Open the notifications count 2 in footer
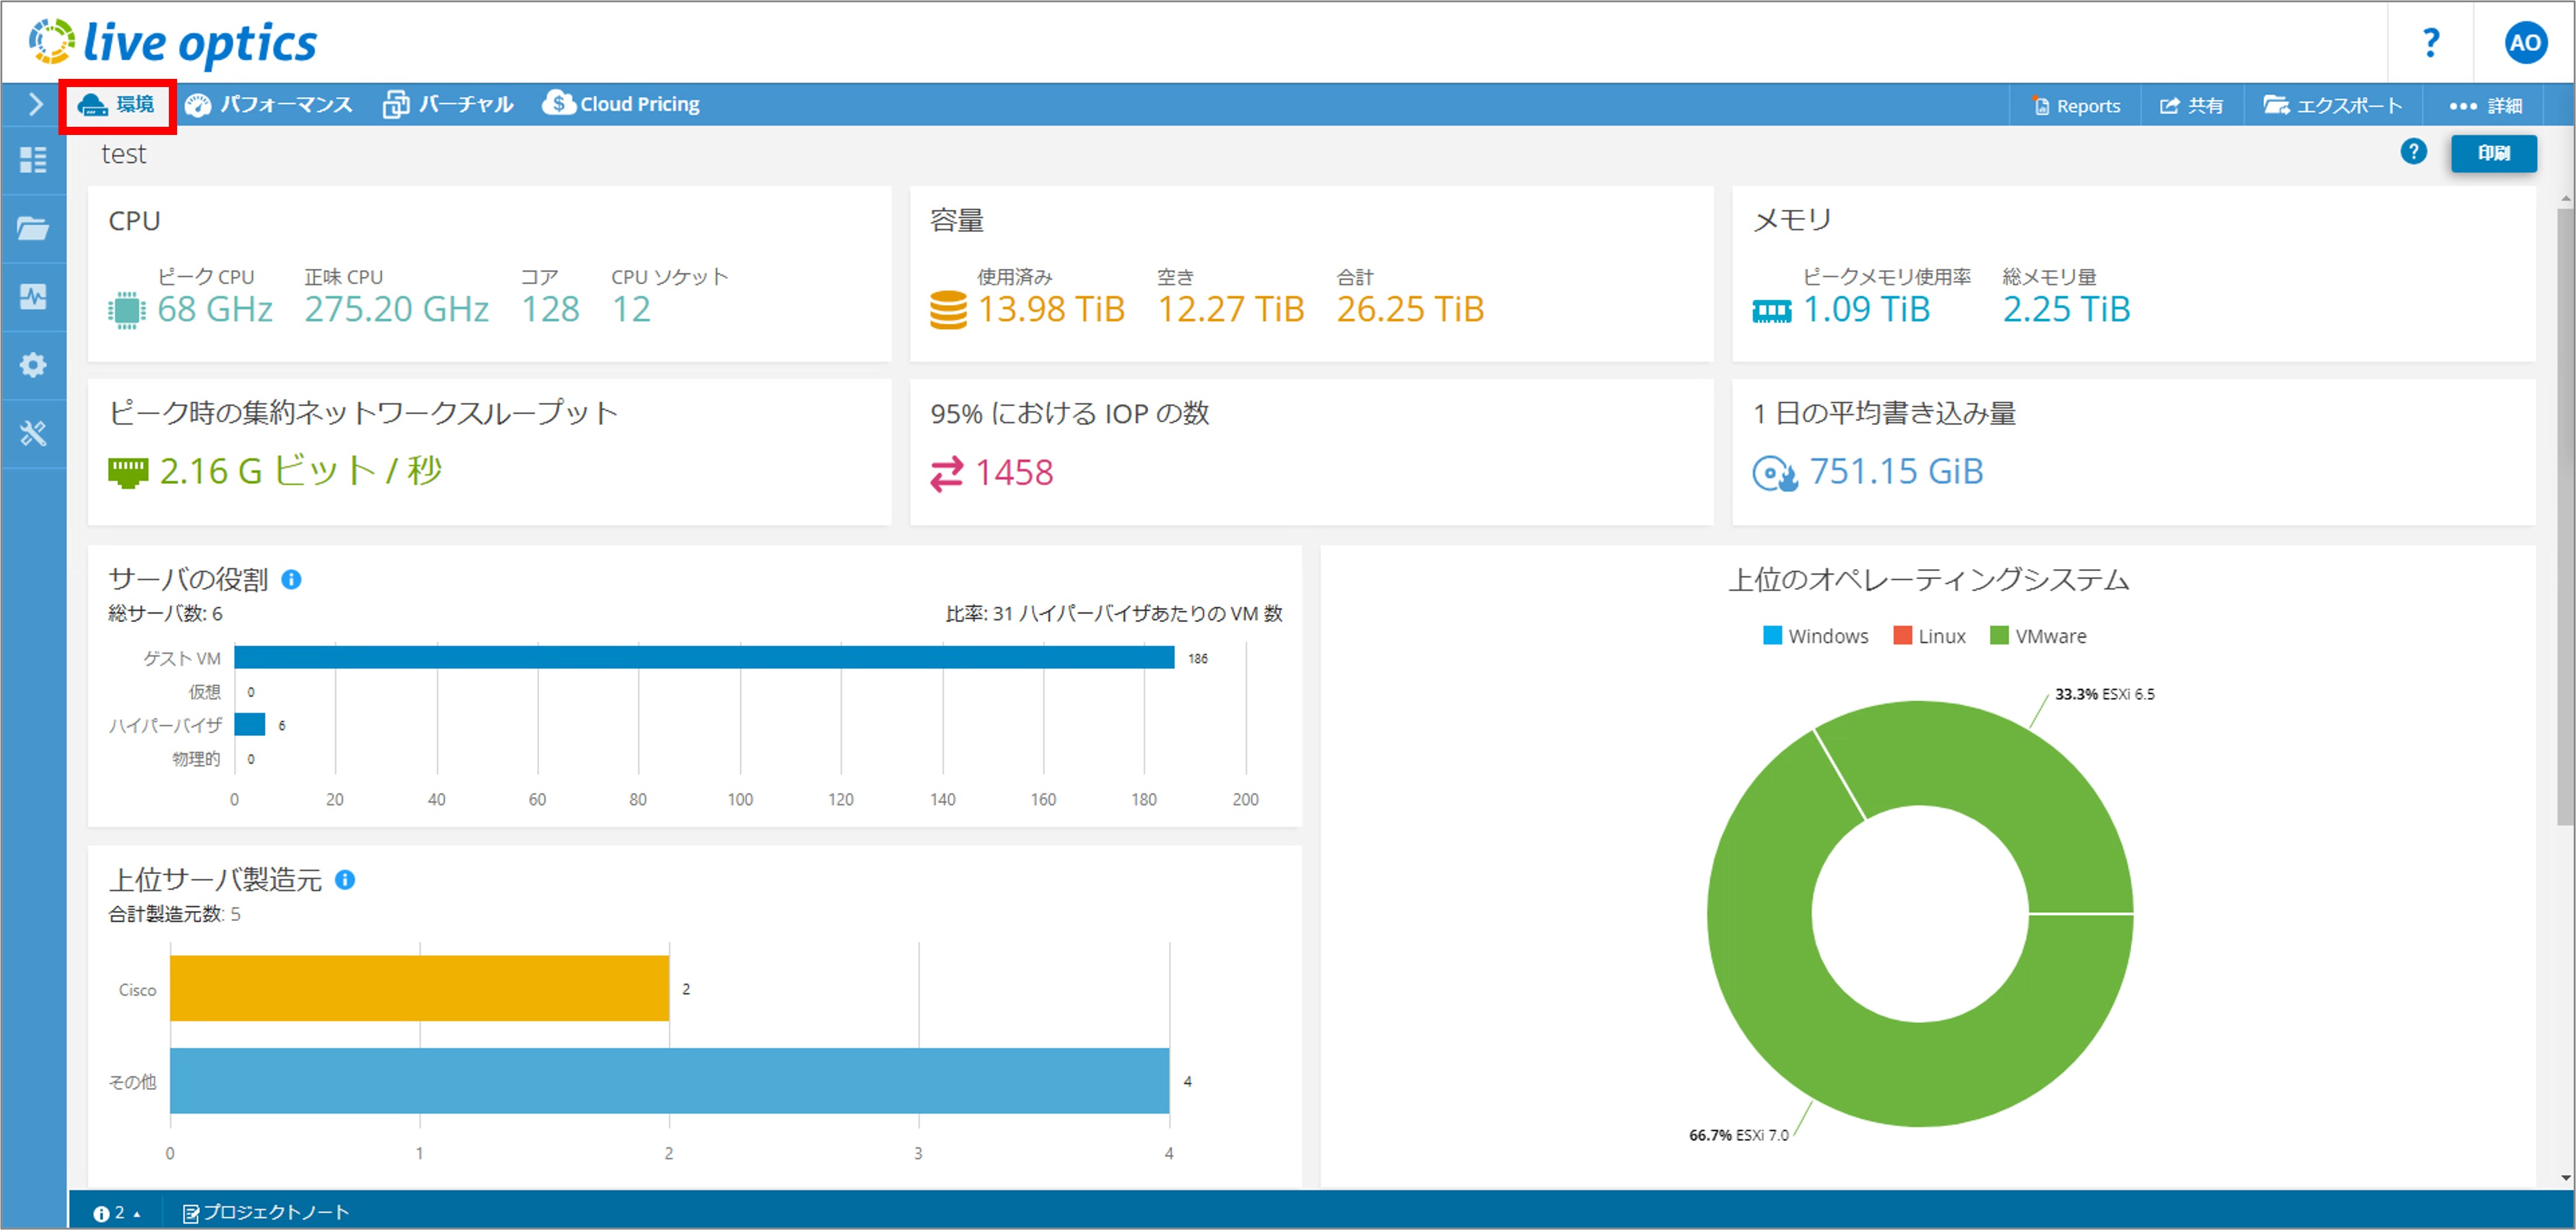The width and height of the screenshot is (2576, 1230). click(116, 1212)
